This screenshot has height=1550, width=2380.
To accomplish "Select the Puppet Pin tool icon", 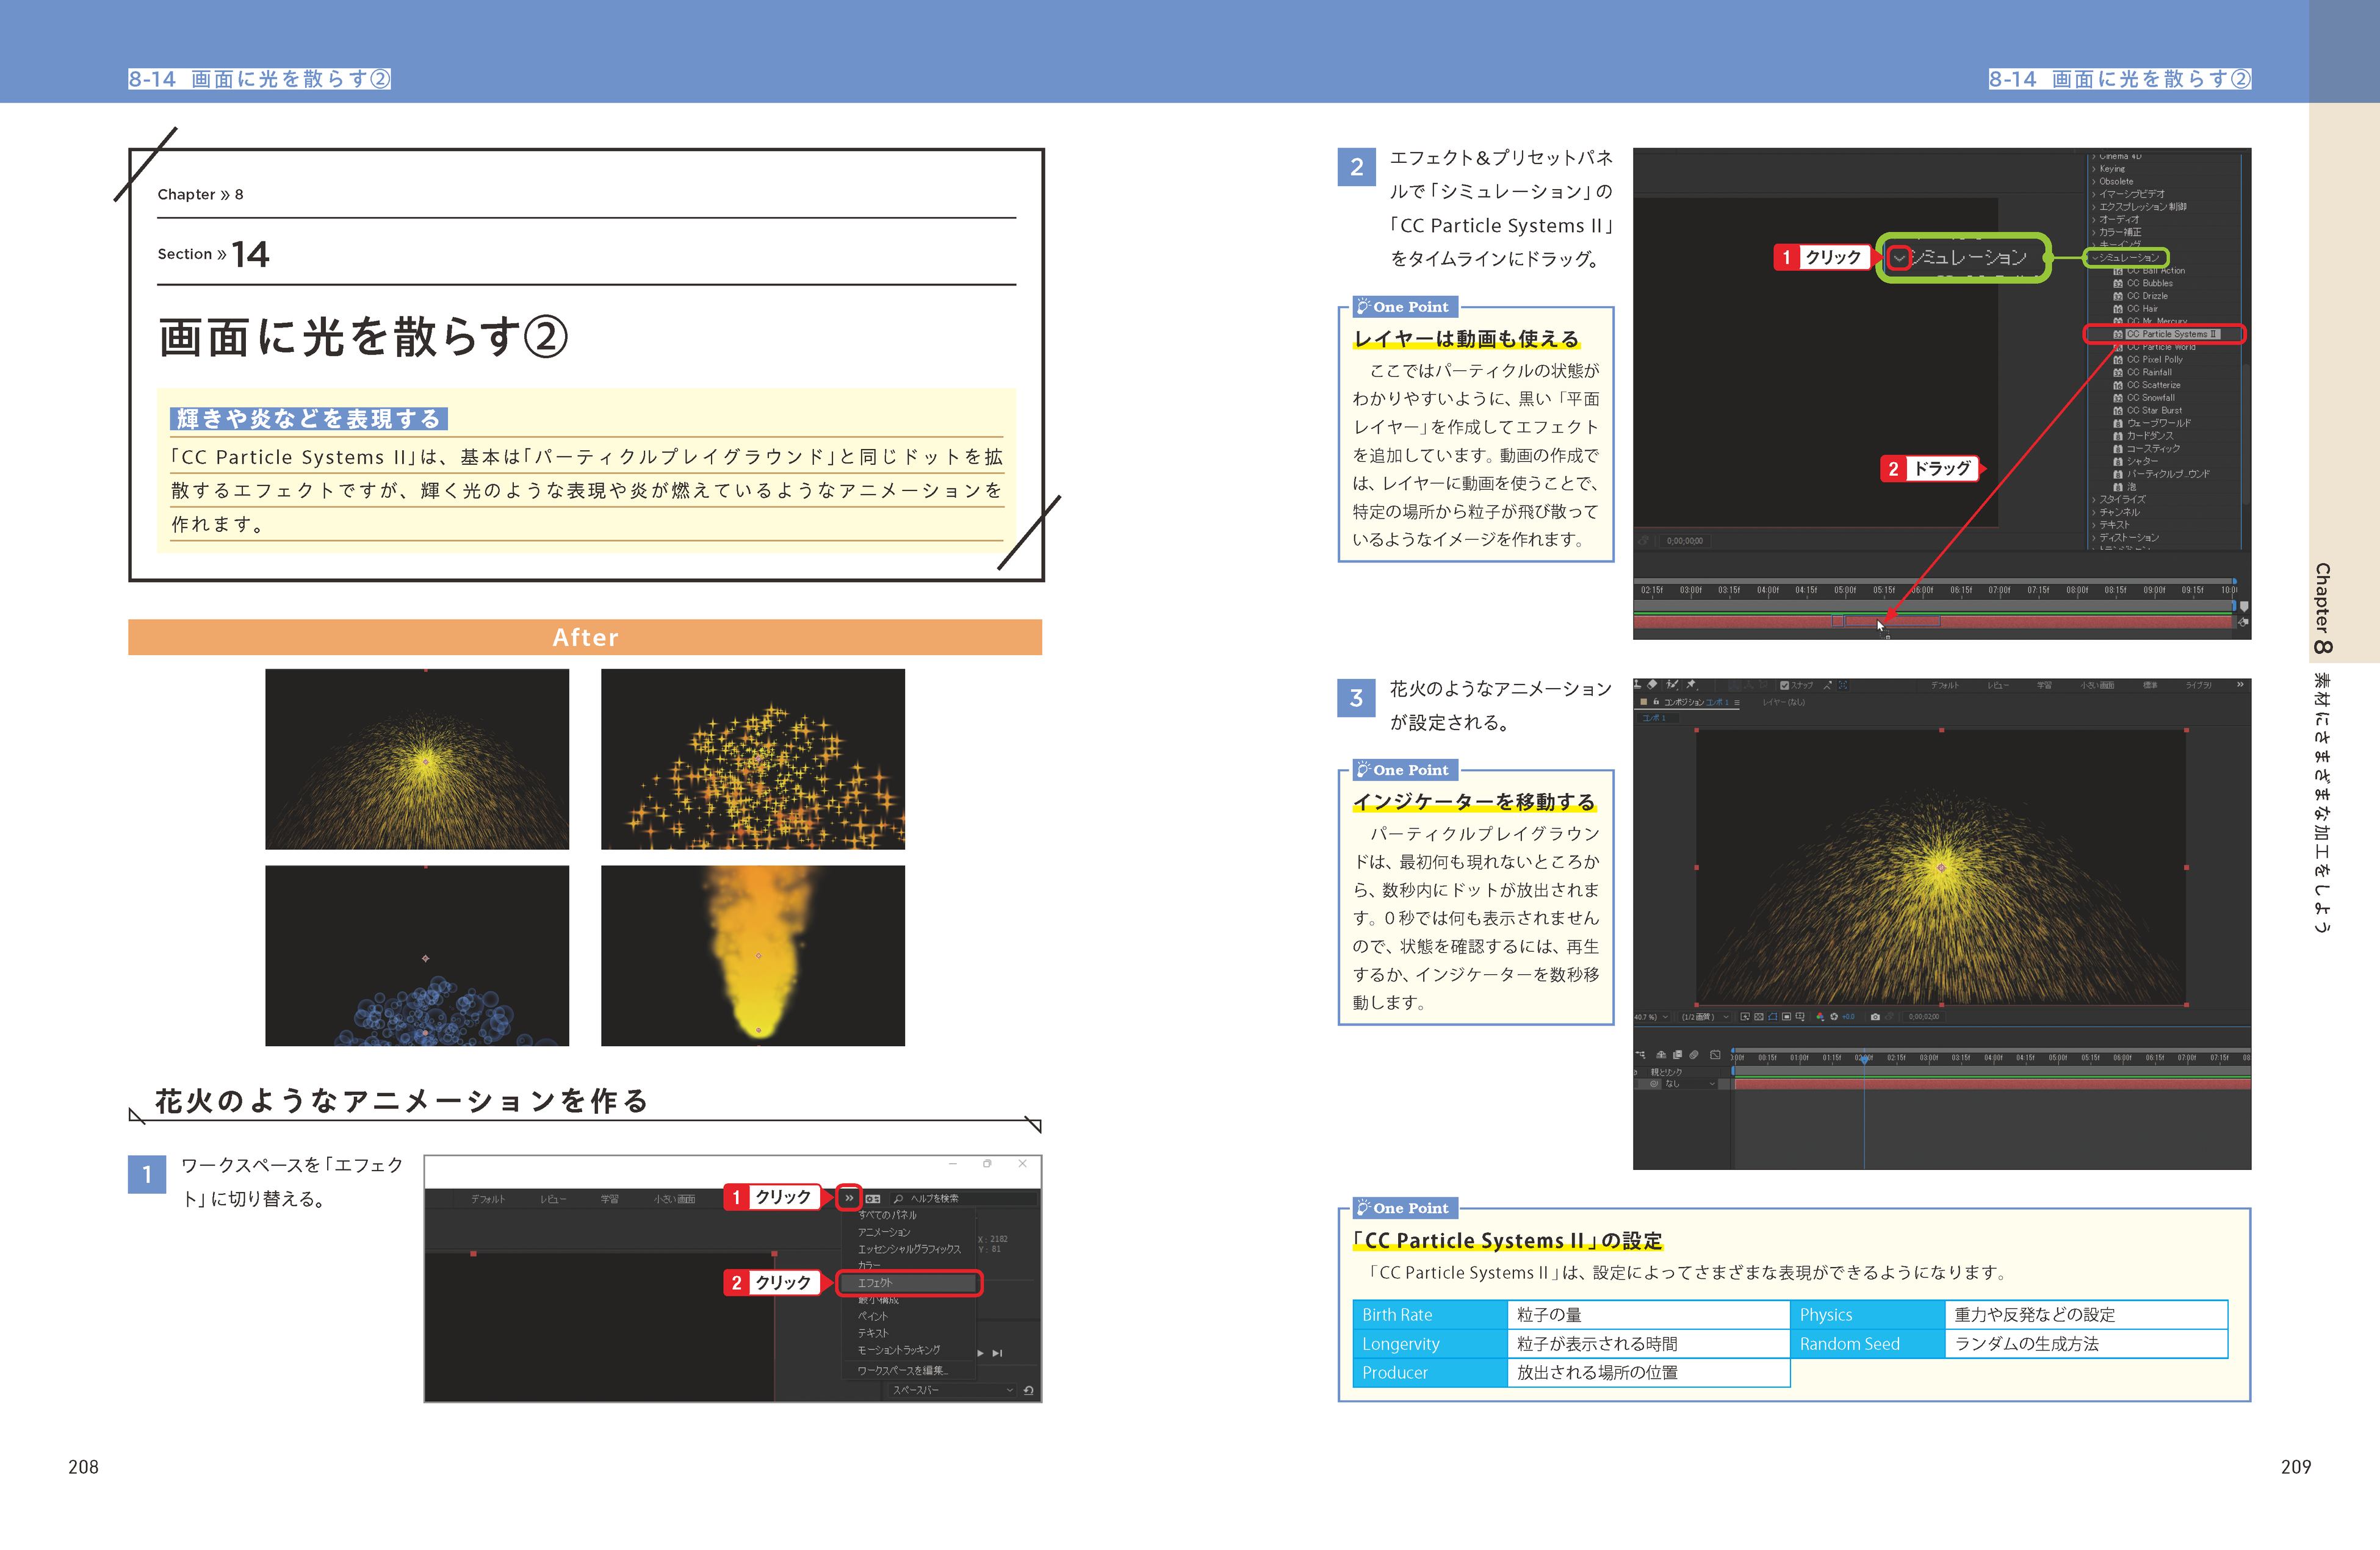I will (x=1692, y=686).
